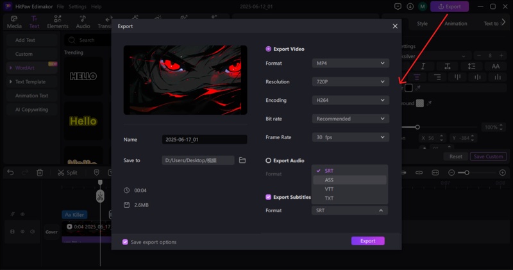Uncheck the Export Subtitles checkbox

pyautogui.click(x=269, y=198)
